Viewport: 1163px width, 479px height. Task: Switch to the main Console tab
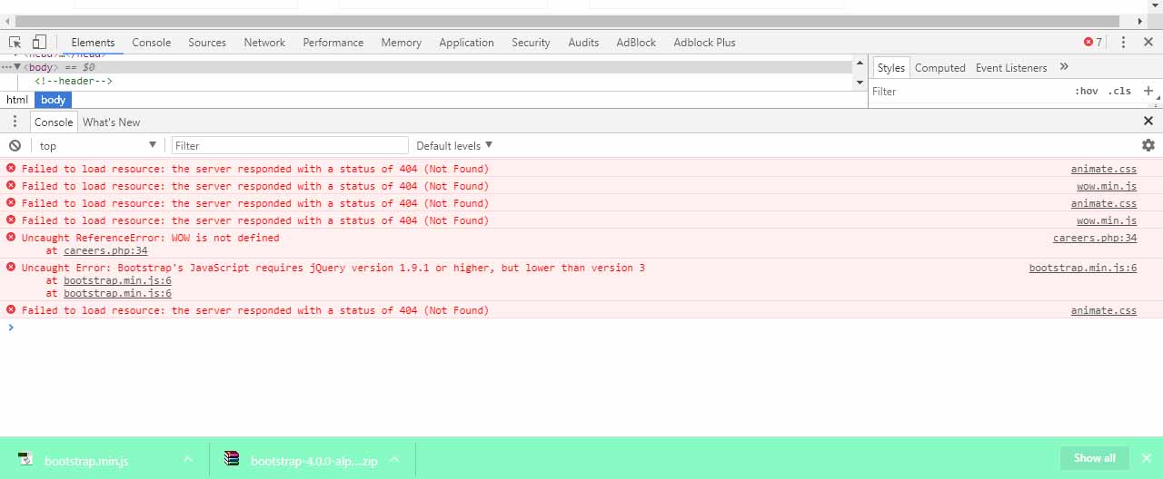coord(151,43)
